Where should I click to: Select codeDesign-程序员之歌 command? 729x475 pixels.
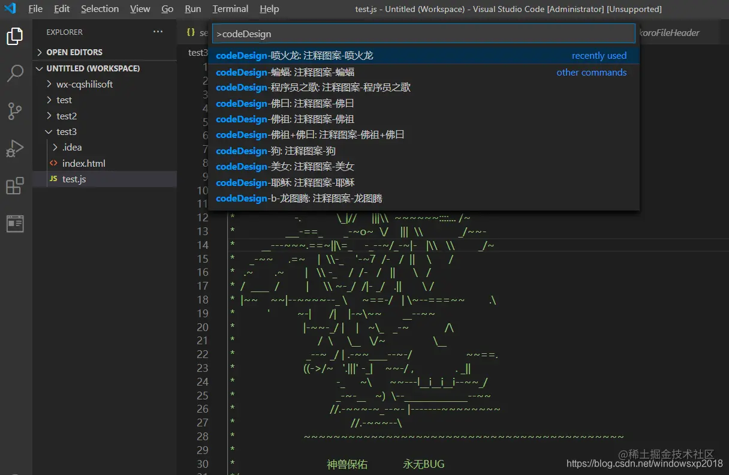tap(423, 88)
